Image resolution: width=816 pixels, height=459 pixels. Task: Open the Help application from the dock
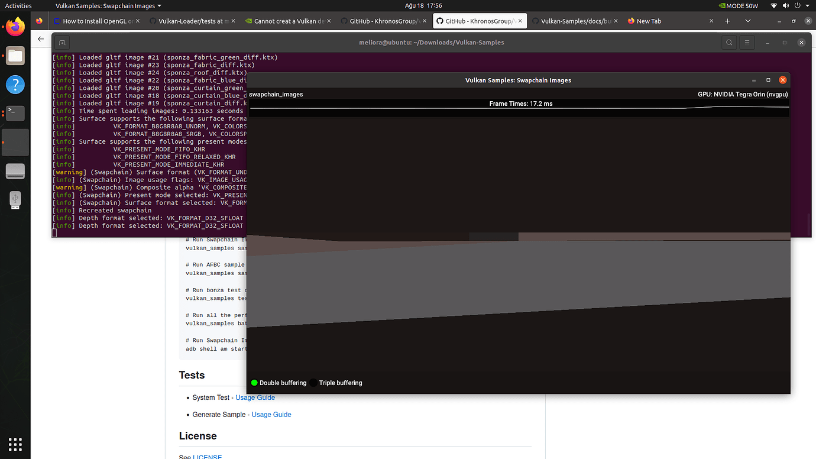[15, 85]
